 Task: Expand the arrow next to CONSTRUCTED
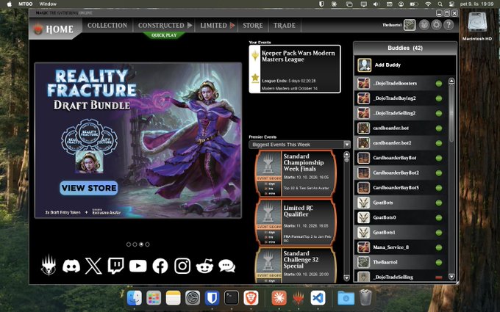[x=190, y=25]
